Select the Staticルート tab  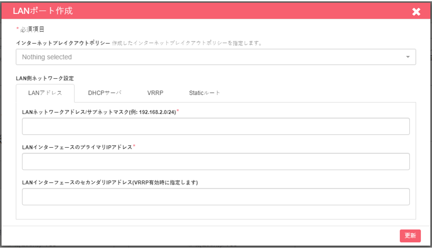click(x=205, y=93)
